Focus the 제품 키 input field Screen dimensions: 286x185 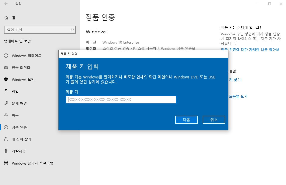[121, 100]
